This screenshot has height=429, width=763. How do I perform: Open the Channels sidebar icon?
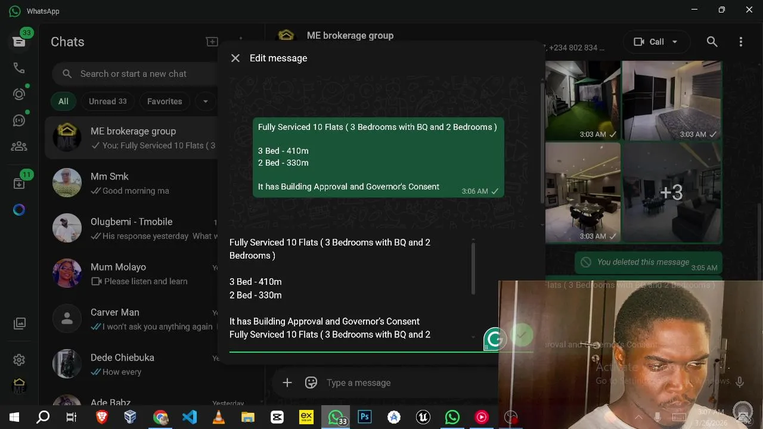point(19,120)
